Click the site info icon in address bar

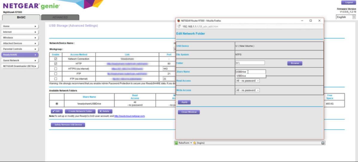pyautogui.click(x=179, y=27)
